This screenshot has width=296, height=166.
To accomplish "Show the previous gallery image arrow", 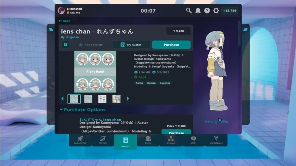I will click(x=62, y=99).
